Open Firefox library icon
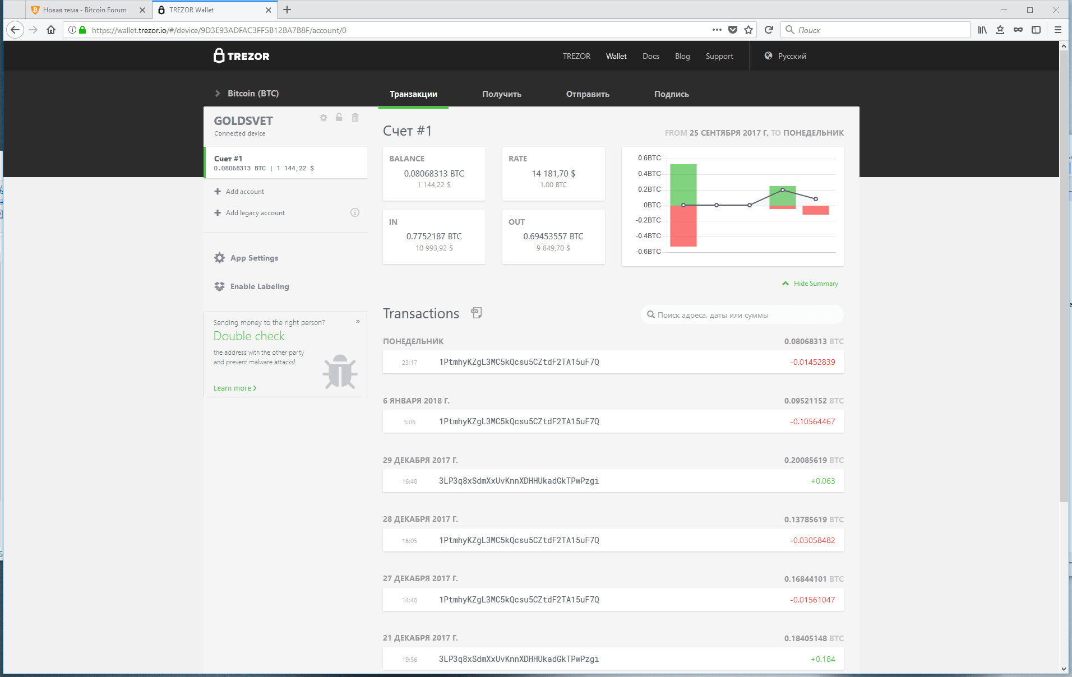 982,30
